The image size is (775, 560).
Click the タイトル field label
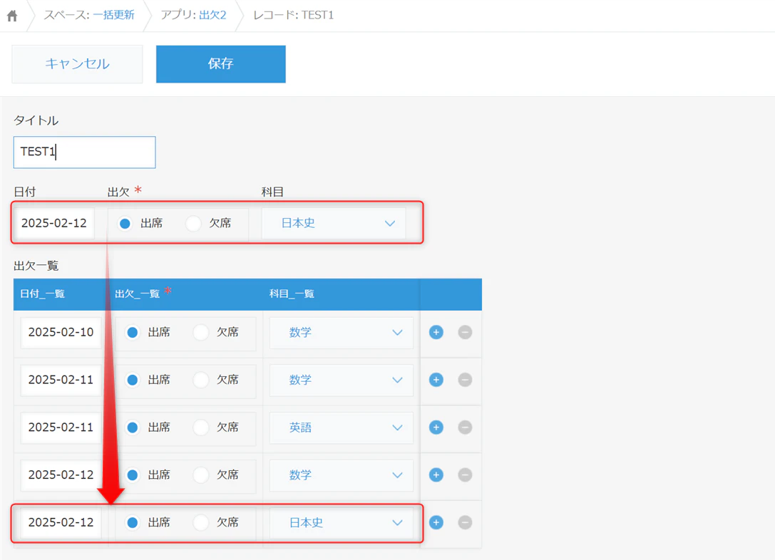[36, 120]
